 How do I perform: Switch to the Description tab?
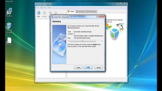92,12
